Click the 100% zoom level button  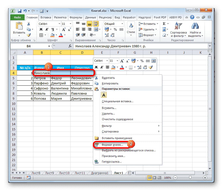pyautogui.click(x=167, y=178)
